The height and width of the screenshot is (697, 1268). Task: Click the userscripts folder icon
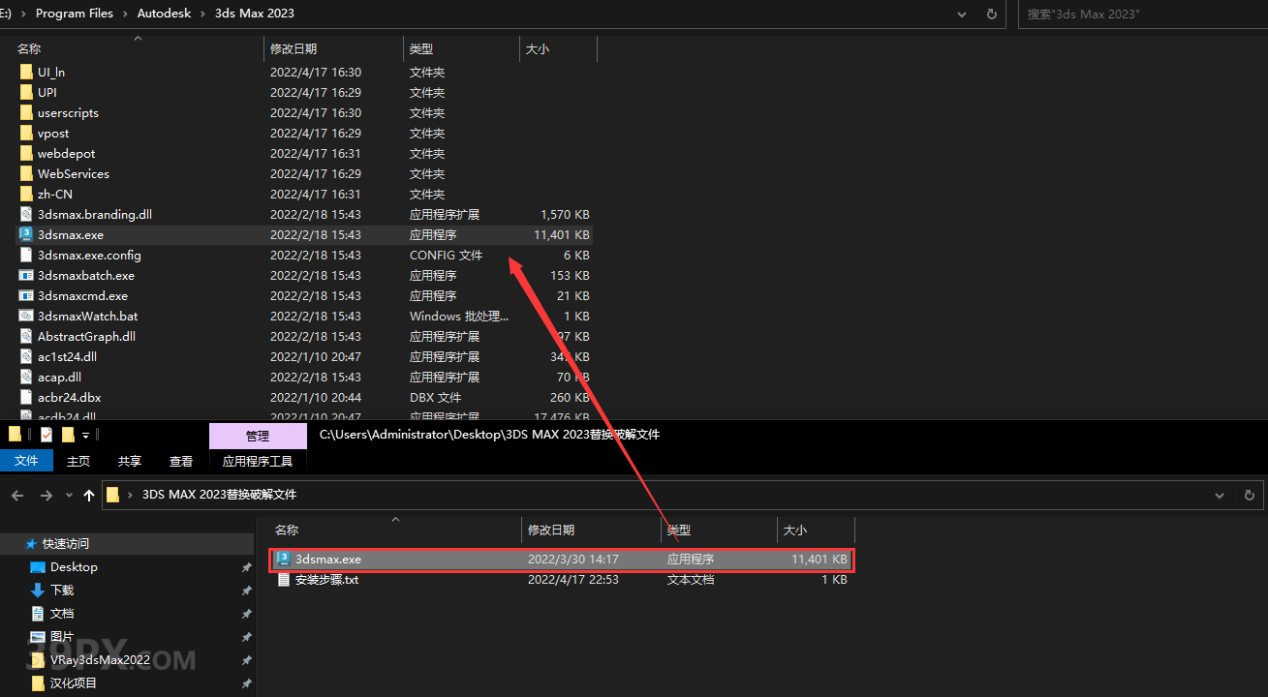(x=26, y=112)
